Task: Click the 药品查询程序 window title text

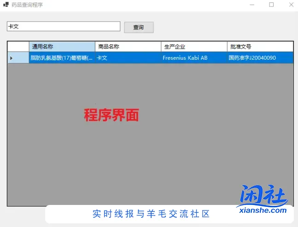Action: (27, 5)
